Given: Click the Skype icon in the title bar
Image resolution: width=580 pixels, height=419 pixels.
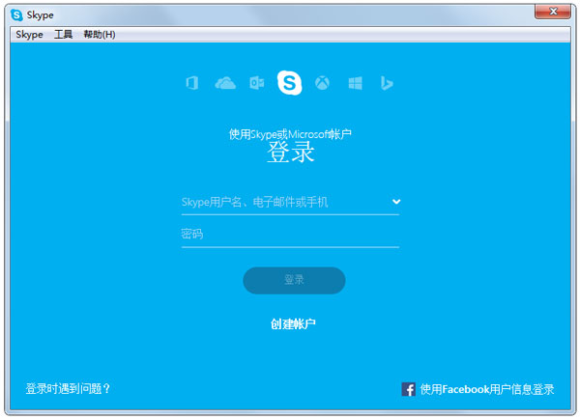Looking at the screenshot, I should pyautogui.click(x=16, y=15).
